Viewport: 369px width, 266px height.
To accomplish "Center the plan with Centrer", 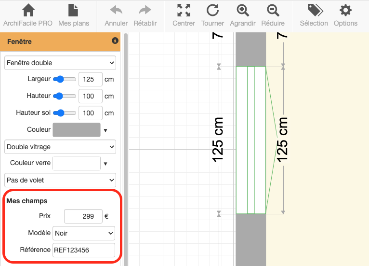I will click(x=183, y=11).
